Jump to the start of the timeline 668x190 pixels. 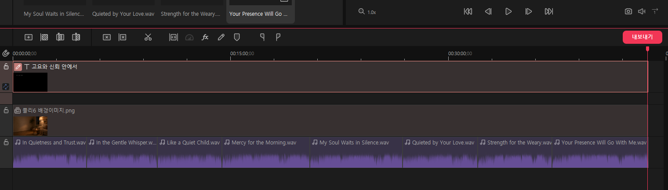468,11
